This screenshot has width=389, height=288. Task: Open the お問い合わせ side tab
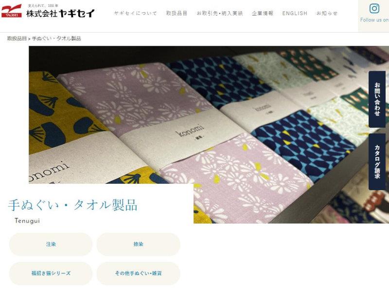(377, 99)
